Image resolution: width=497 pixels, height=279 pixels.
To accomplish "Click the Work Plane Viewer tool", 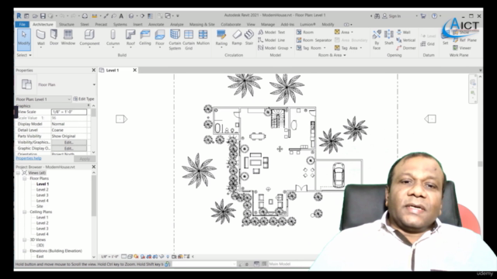I will 462,48.
